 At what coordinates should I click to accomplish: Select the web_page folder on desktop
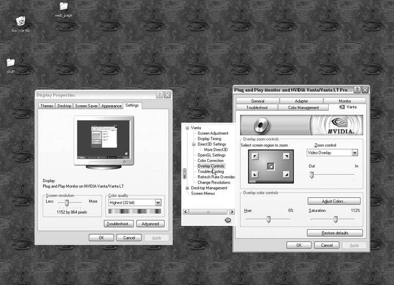64,7
